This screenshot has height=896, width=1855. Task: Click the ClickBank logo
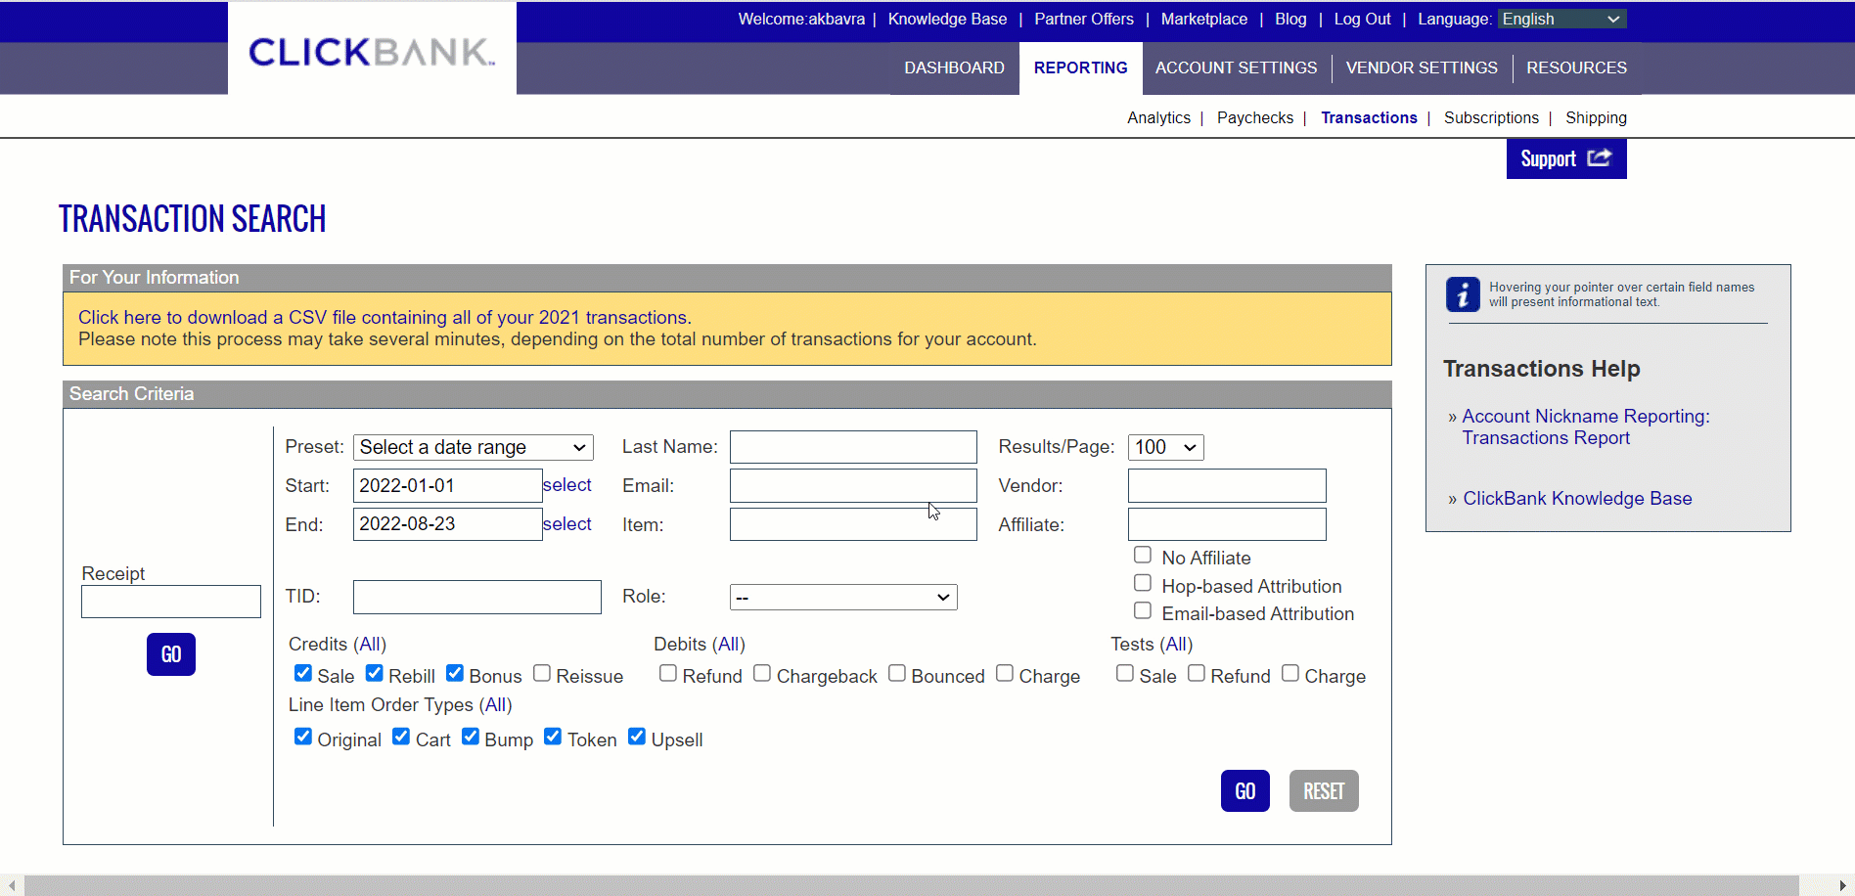click(x=372, y=52)
